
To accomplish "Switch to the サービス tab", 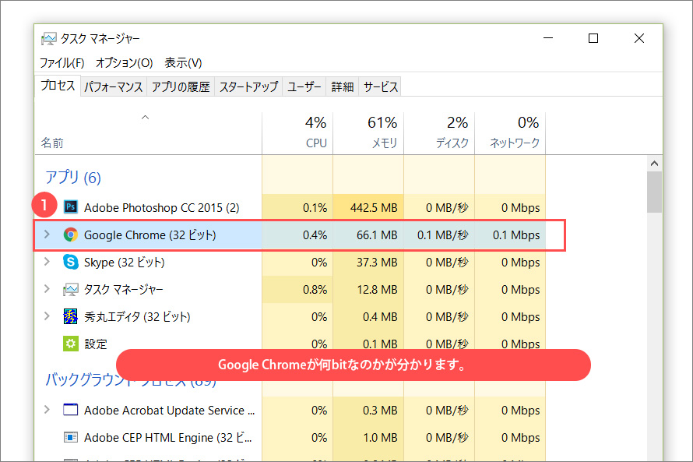I will (x=381, y=86).
